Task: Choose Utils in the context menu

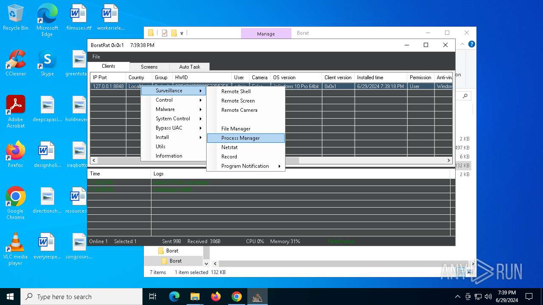Action: point(173,147)
